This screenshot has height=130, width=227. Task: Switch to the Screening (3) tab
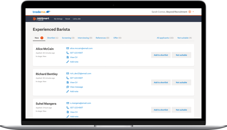pyautogui.click(x=68, y=38)
